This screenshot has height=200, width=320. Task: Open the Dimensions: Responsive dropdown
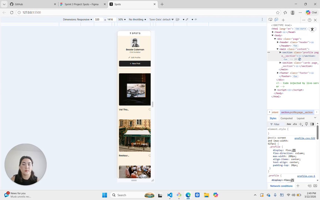[77, 19]
